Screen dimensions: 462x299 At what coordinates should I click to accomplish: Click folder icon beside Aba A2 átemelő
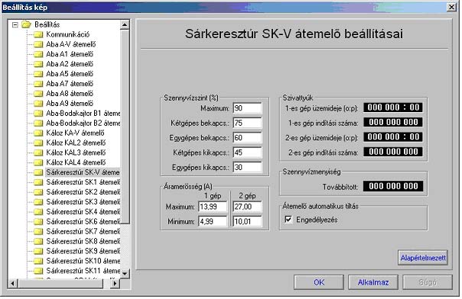(38, 64)
